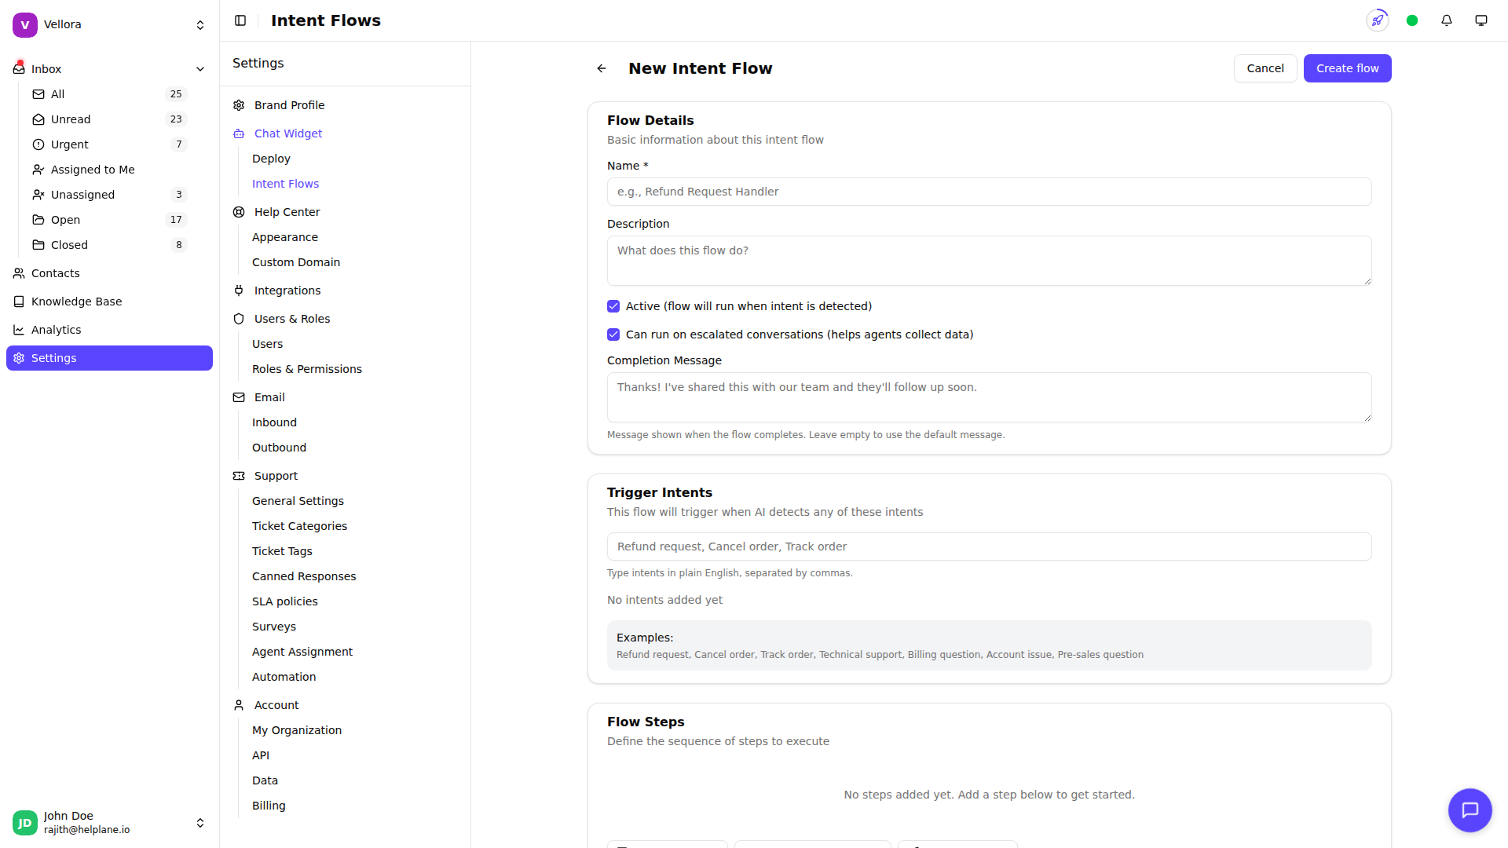
Task: Click the green online status indicator
Action: coord(1412,20)
